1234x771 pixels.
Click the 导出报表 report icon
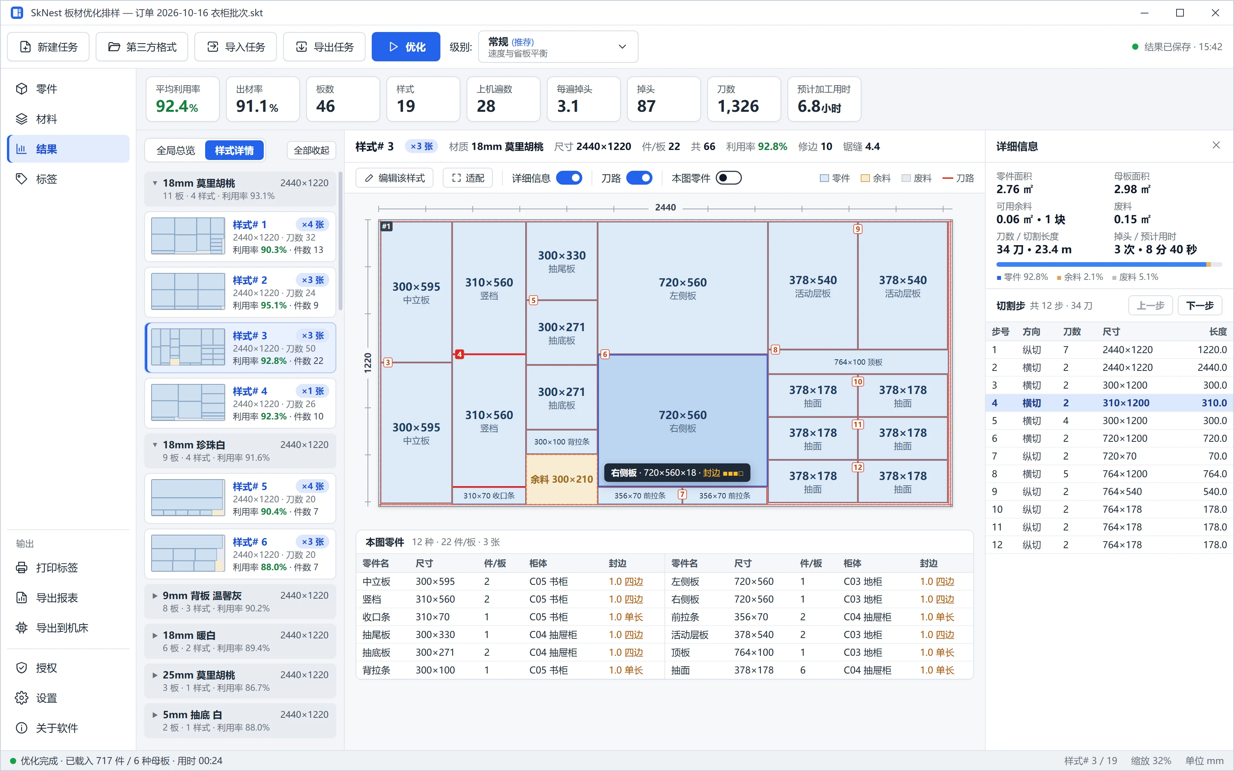tap(22, 598)
